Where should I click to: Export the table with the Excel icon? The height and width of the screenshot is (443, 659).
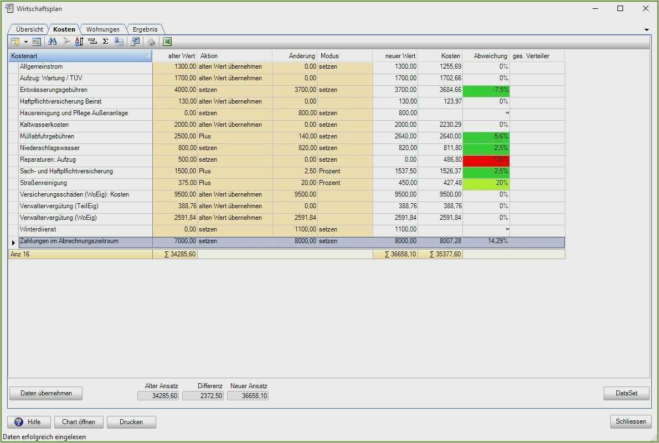tap(167, 42)
